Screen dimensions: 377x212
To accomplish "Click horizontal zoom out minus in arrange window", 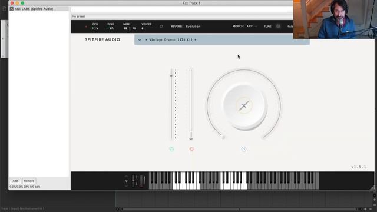I will tap(371, 209).
